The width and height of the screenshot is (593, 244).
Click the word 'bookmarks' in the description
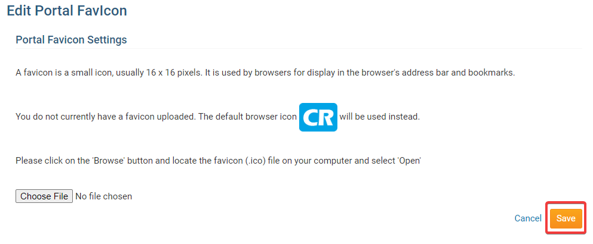pos(491,73)
